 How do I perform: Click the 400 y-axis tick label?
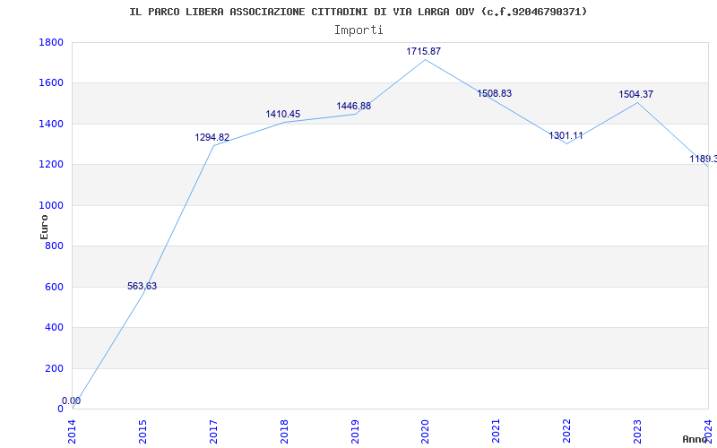54,328
